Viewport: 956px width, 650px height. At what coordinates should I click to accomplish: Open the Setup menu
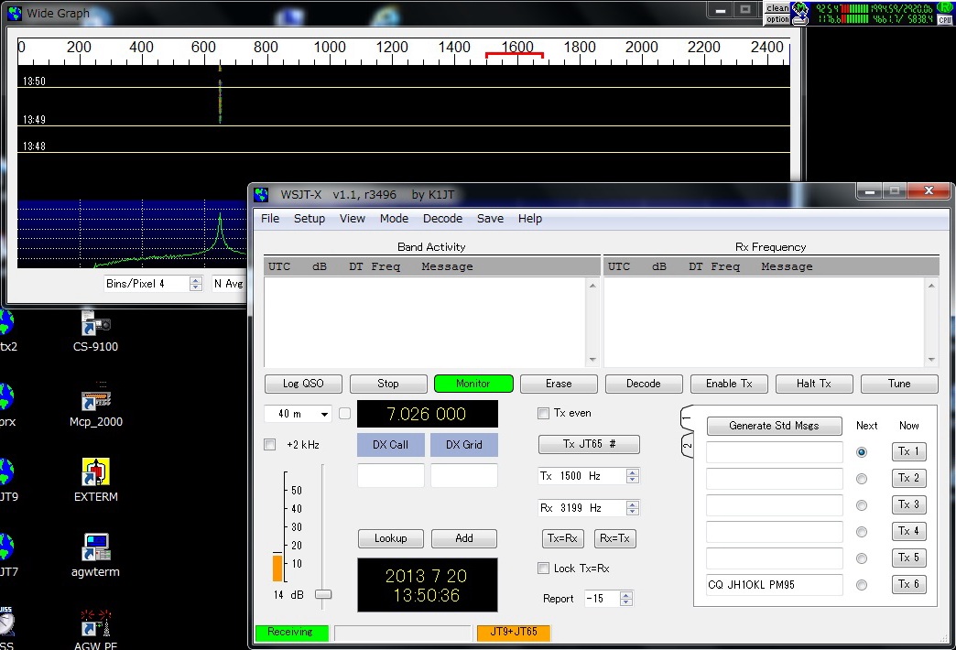point(309,219)
